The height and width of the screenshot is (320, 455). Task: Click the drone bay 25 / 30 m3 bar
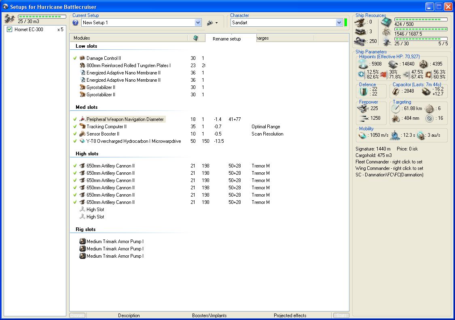(42, 17)
